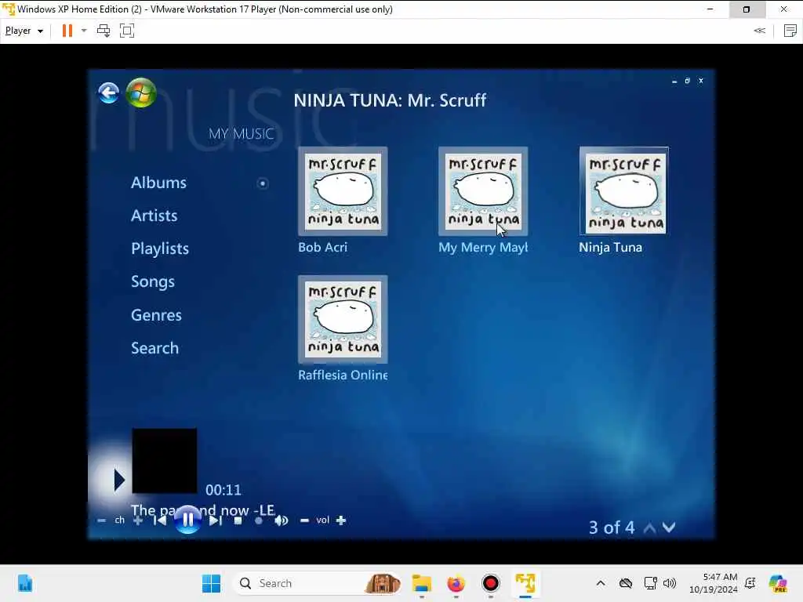Open File Explorer from the taskbar

coord(421,583)
